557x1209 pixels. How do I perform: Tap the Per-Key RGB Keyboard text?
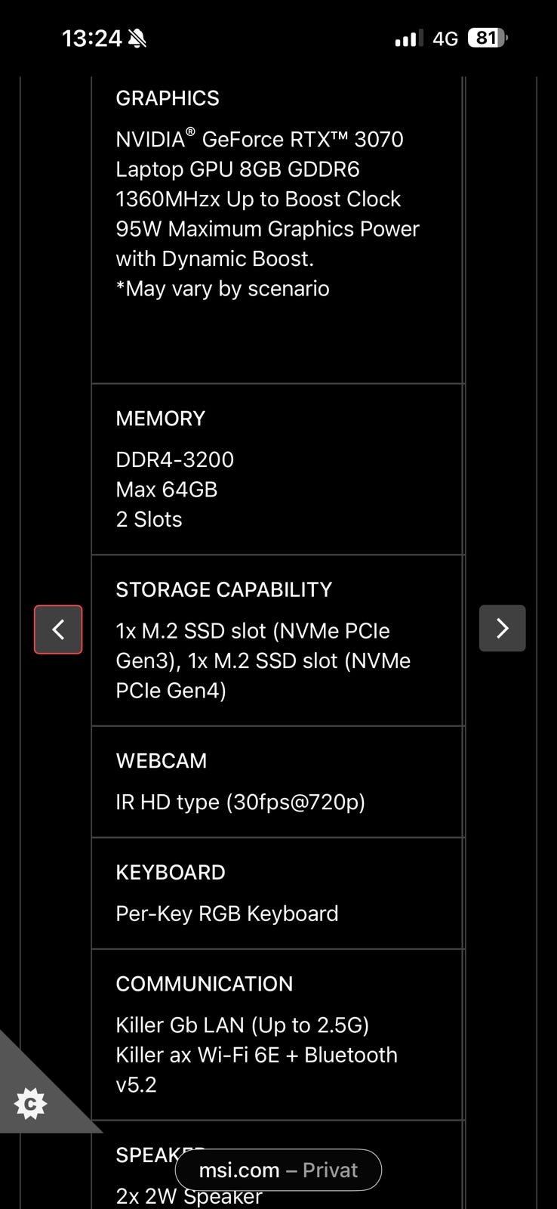[227, 914]
